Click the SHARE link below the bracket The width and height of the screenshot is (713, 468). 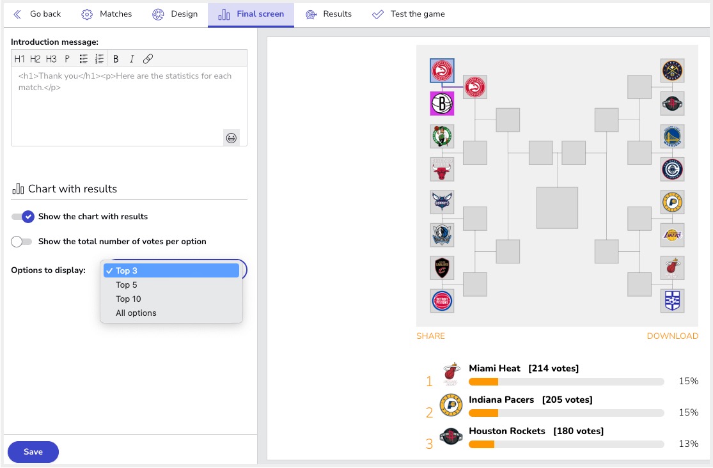click(430, 336)
